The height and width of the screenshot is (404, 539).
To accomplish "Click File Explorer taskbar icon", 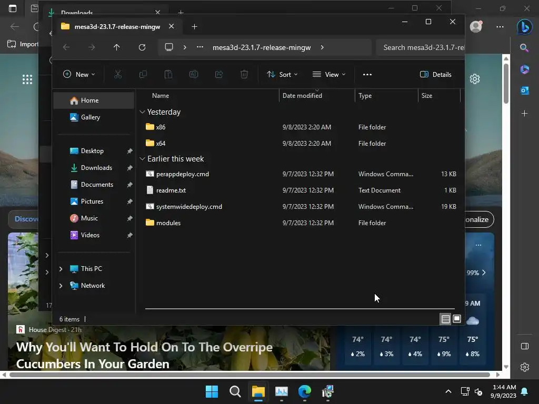I will (258, 391).
